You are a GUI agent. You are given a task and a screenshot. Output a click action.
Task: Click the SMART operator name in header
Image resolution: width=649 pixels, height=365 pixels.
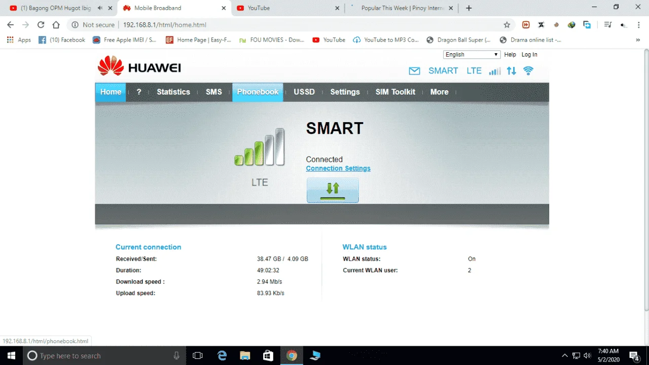443,70
